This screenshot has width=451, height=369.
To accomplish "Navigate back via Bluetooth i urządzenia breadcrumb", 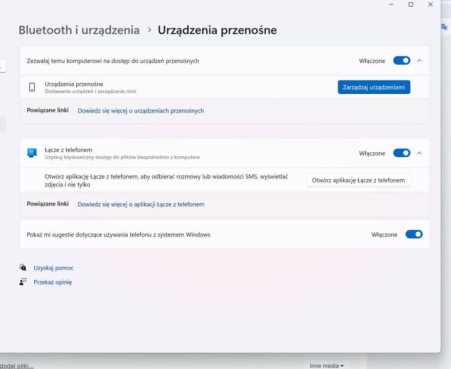I will point(79,30).
